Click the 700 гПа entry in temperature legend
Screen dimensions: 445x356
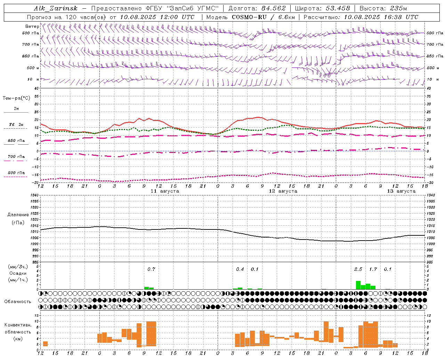point(16,157)
